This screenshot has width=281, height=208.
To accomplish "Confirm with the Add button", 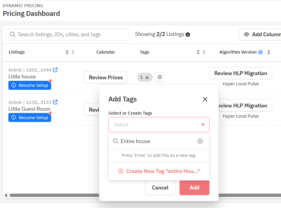I will pyautogui.click(x=194, y=188).
